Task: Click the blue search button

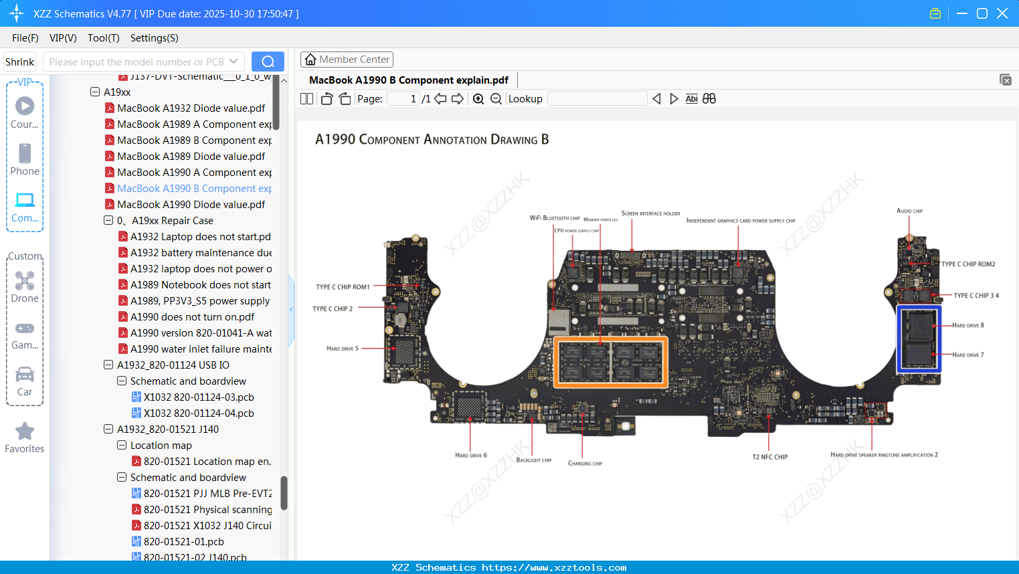Action: [x=268, y=62]
